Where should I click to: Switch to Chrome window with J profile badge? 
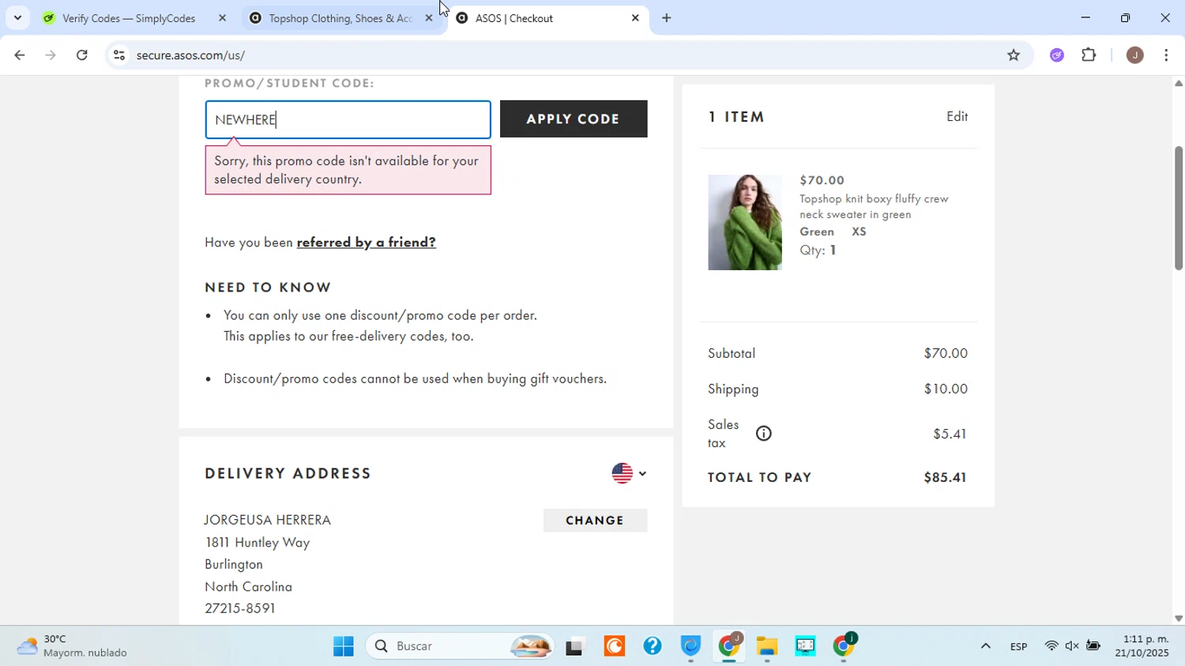[x=729, y=646]
